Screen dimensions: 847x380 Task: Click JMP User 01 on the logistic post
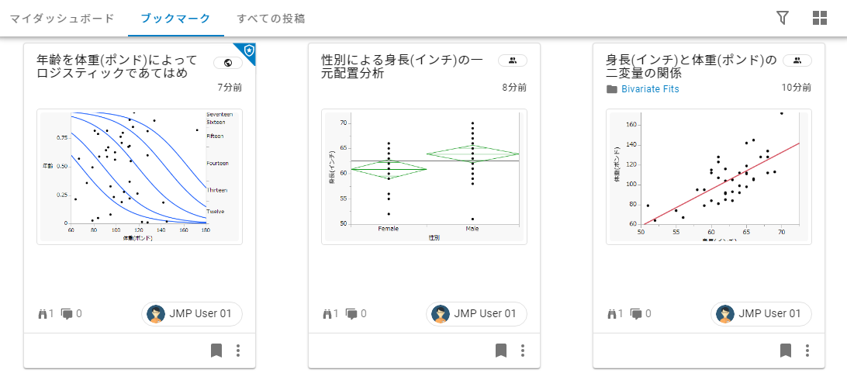click(192, 314)
